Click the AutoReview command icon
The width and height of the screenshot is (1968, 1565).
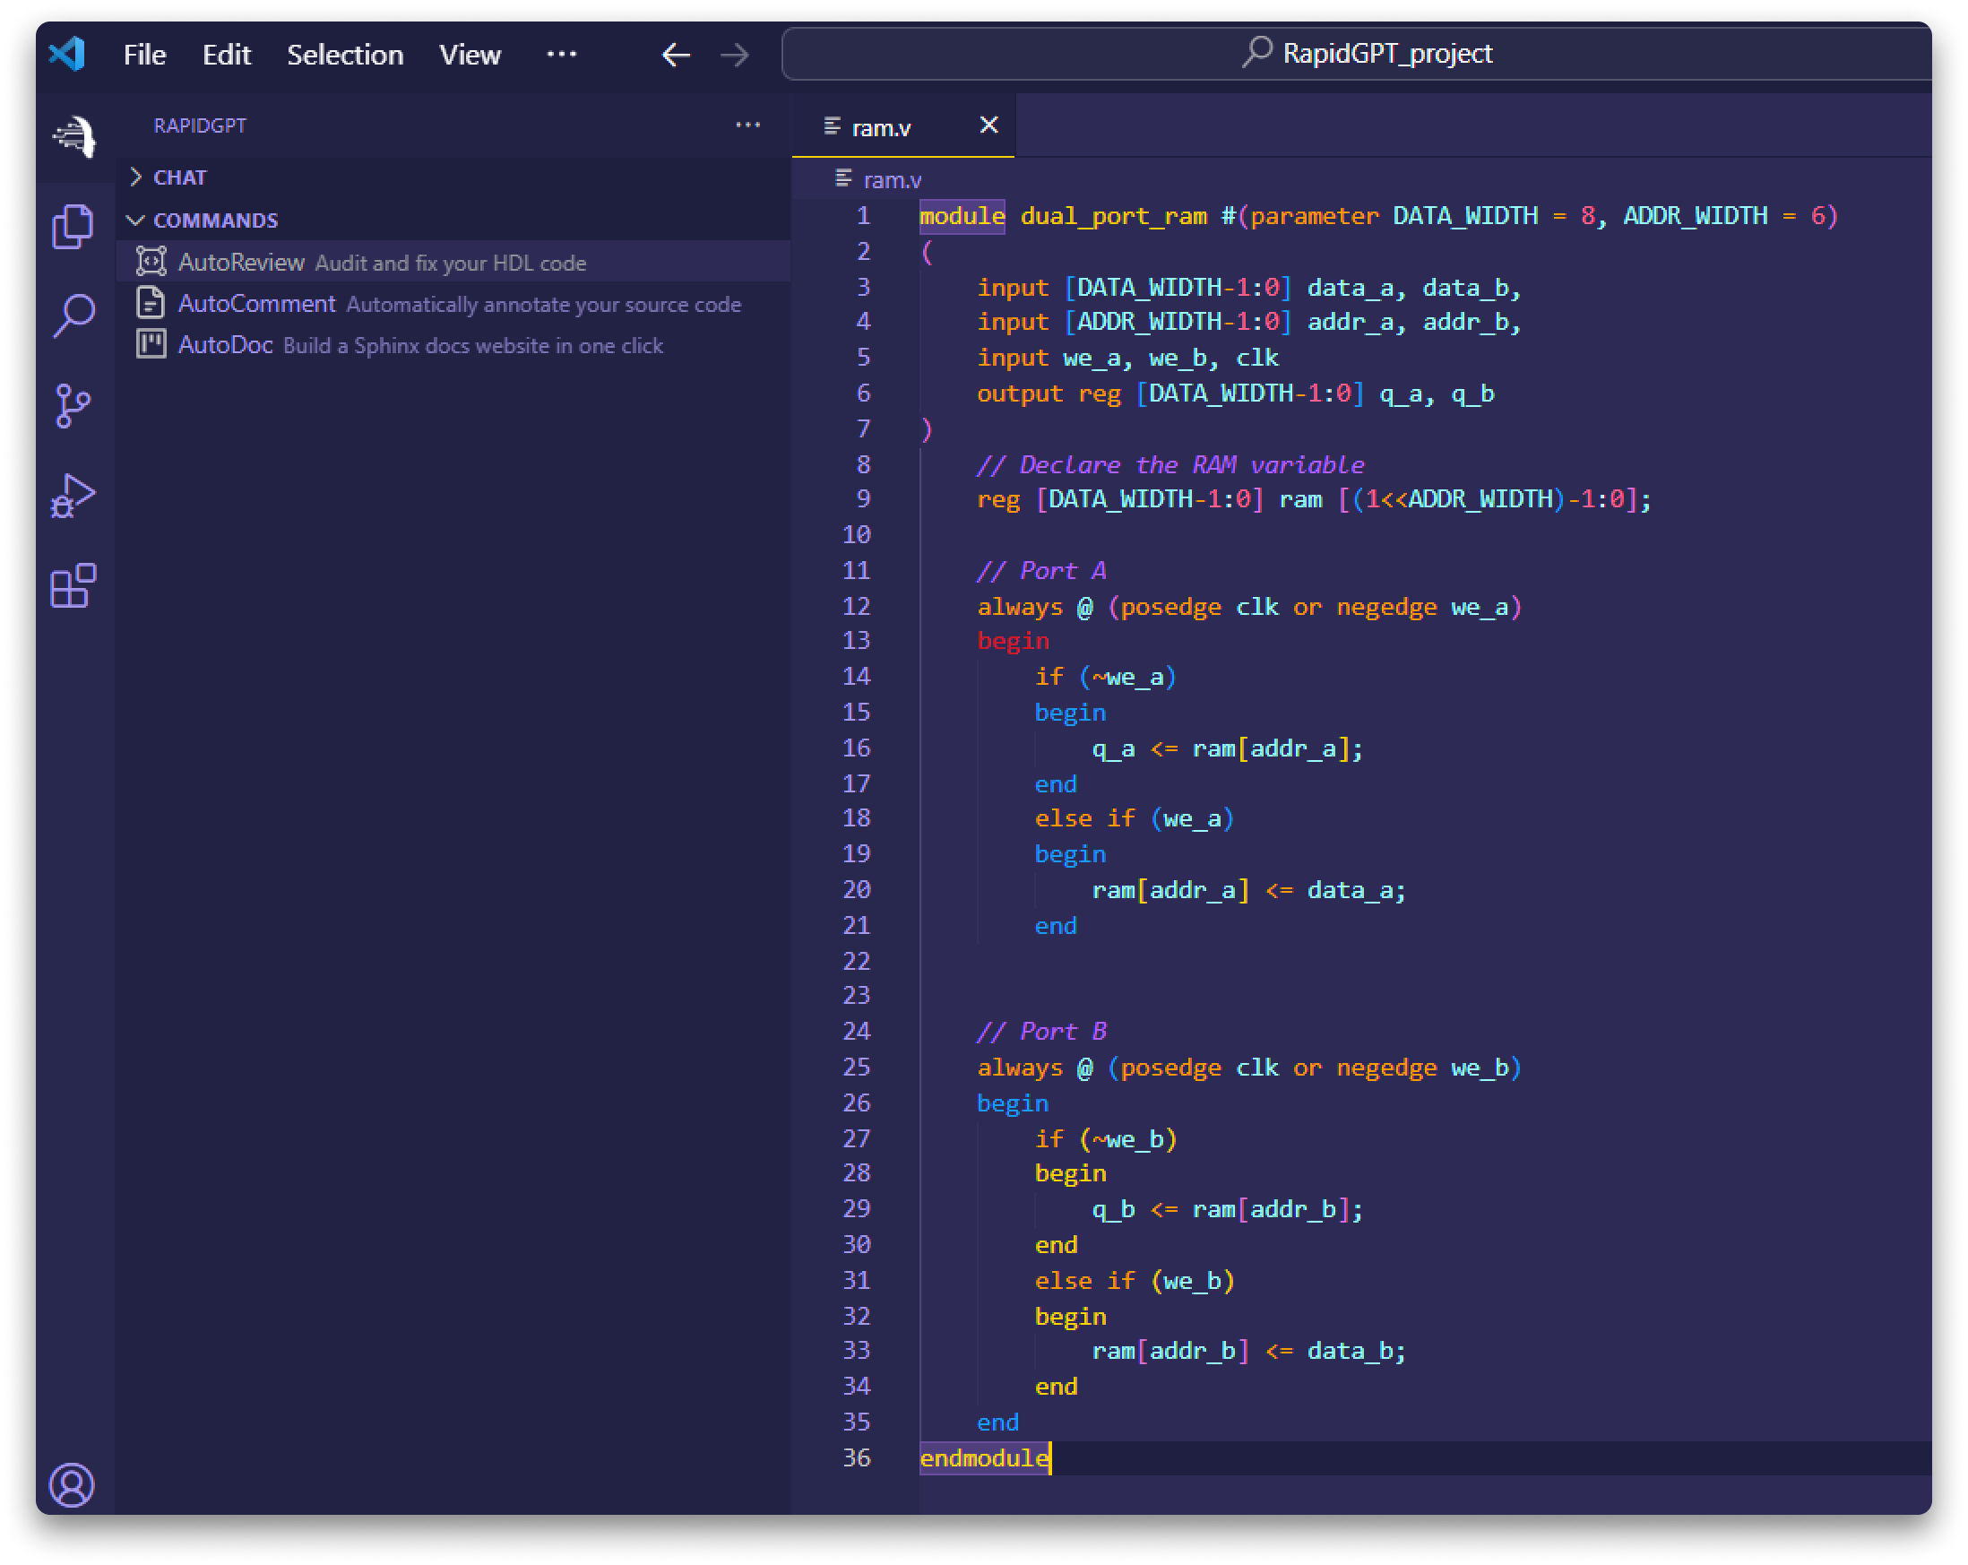point(151,261)
